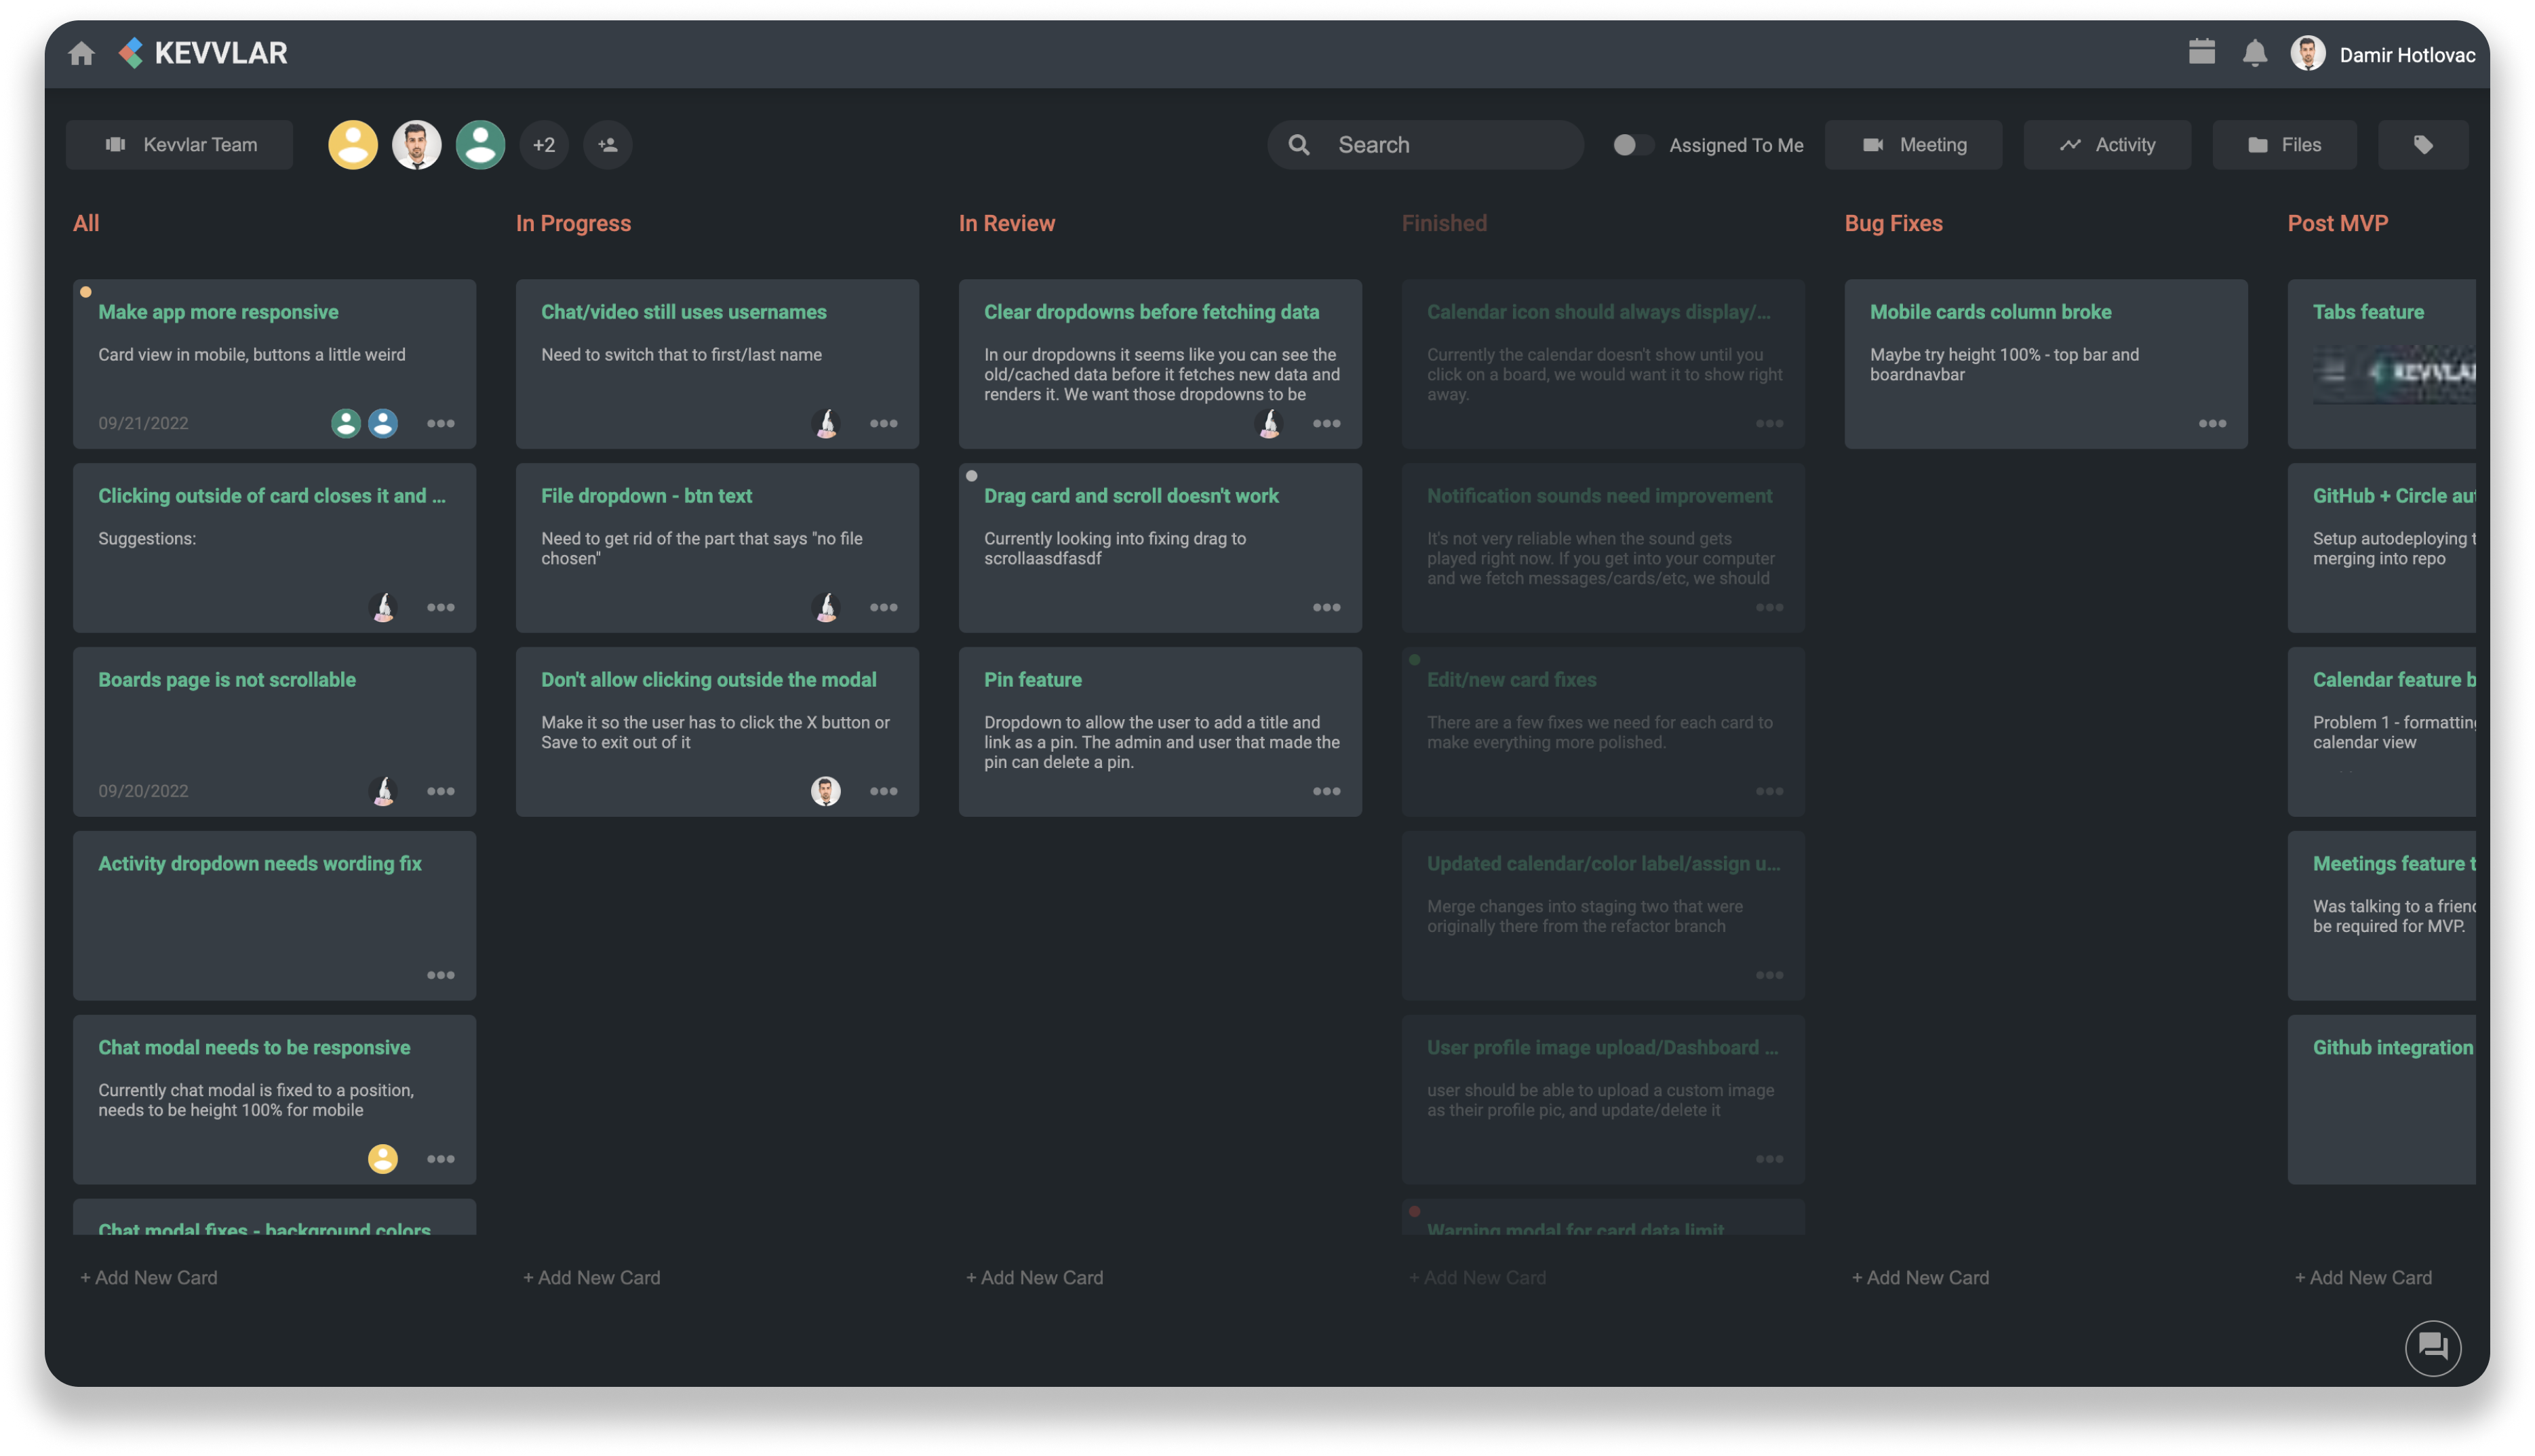Select the Bug Fixes column header
Screen dimensions: 2535x1456
[x=1893, y=223]
